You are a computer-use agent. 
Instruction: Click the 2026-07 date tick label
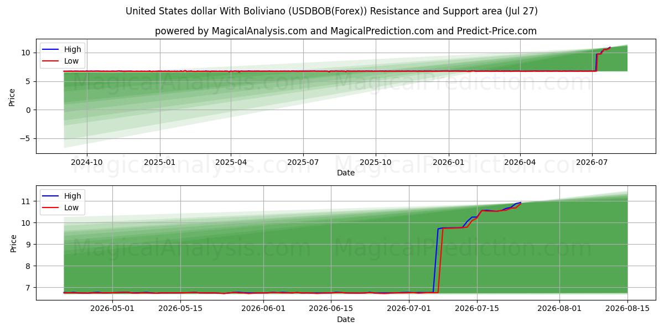592,163
